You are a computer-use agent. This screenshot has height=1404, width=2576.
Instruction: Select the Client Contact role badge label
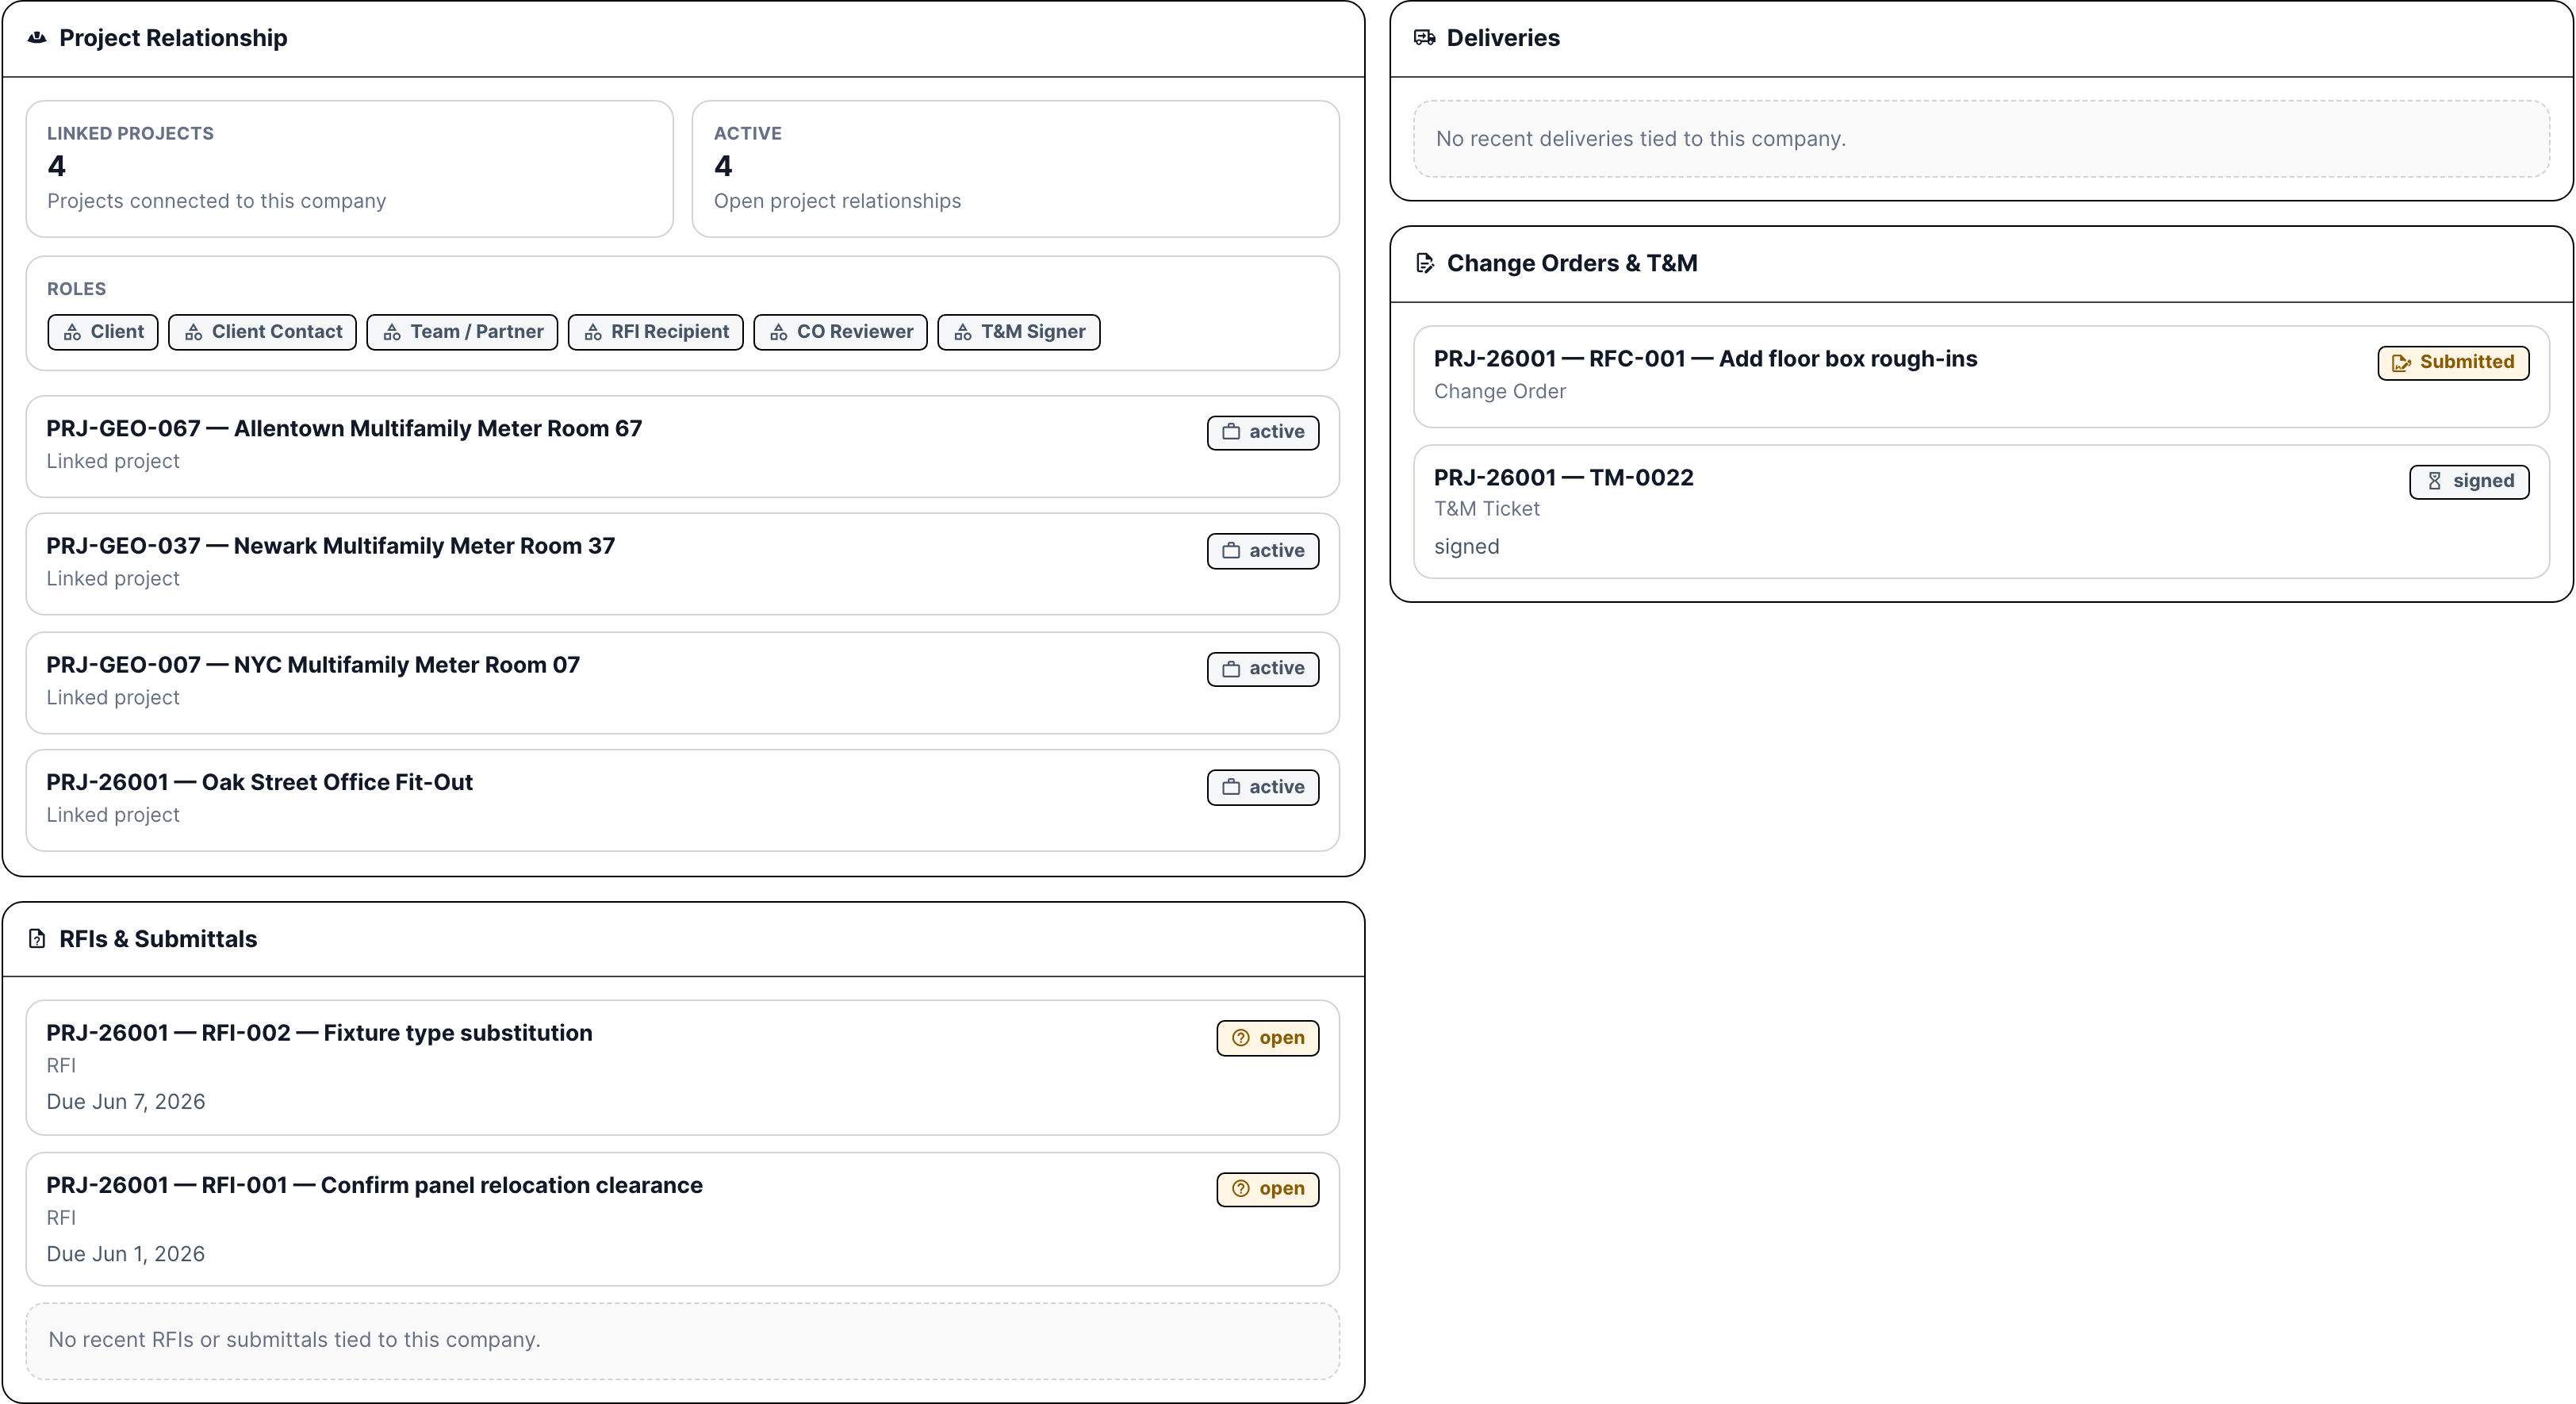(277, 332)
